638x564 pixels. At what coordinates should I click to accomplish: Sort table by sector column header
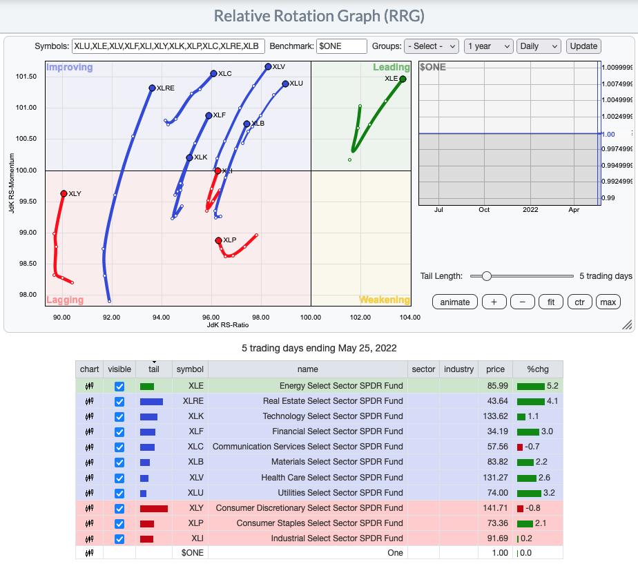click(x=423, y=369)
